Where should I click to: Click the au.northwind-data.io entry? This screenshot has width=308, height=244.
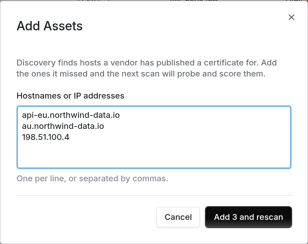click(x=63, y=126)
